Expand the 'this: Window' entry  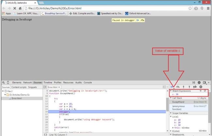pos(173,128)
